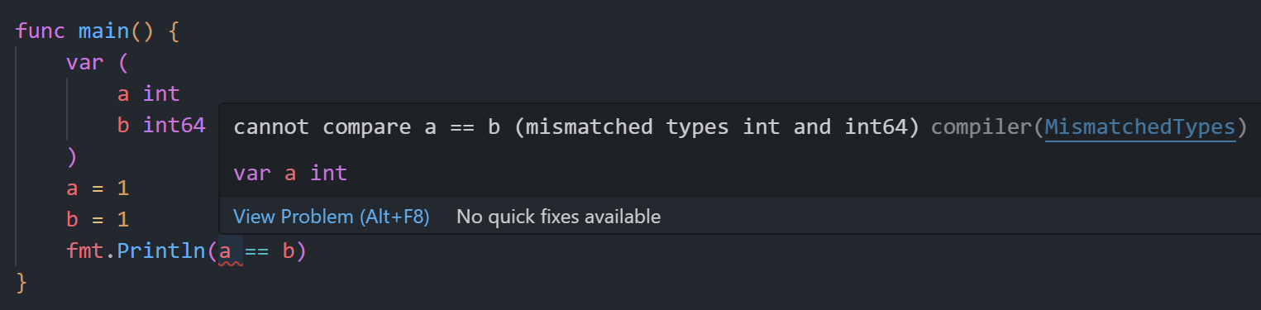The width and height of the screenshot is (1261, 310).
Task: Click variable b inside the Println call
Action: pos(288,250)
